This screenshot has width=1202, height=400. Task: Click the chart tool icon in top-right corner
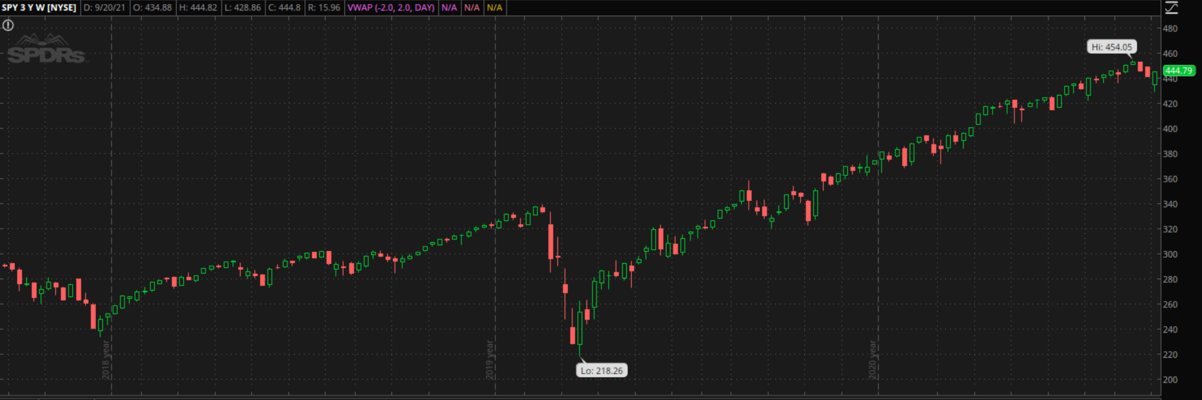pyautogui.click(x=1171, y=8)
